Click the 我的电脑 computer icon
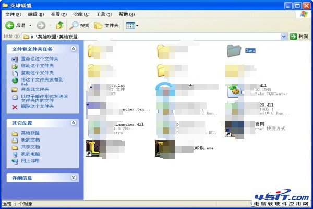Screen dimensions: 313x209 pos(15,154)
